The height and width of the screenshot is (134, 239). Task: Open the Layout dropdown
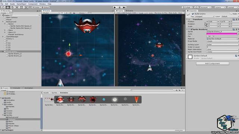click(x=233, y=7)
